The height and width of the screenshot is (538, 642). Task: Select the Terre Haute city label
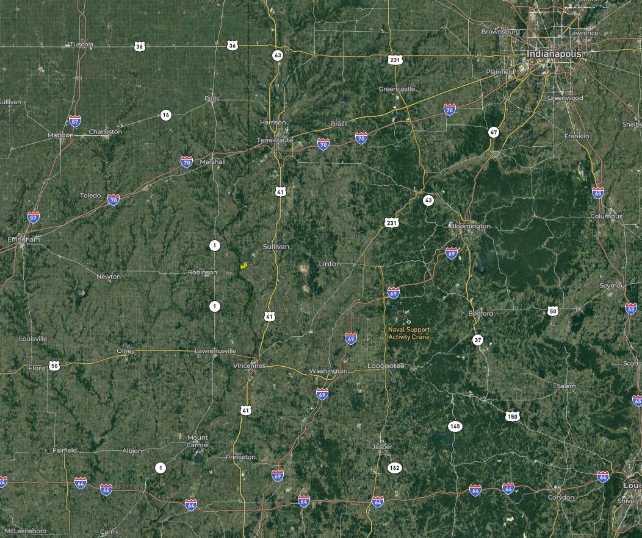(x=275, y=140)
